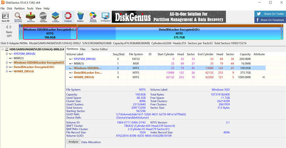Screen dimensions: 286x148
Task: Select MSR(1) in the disk tree
Action: [x=19, y=58]
